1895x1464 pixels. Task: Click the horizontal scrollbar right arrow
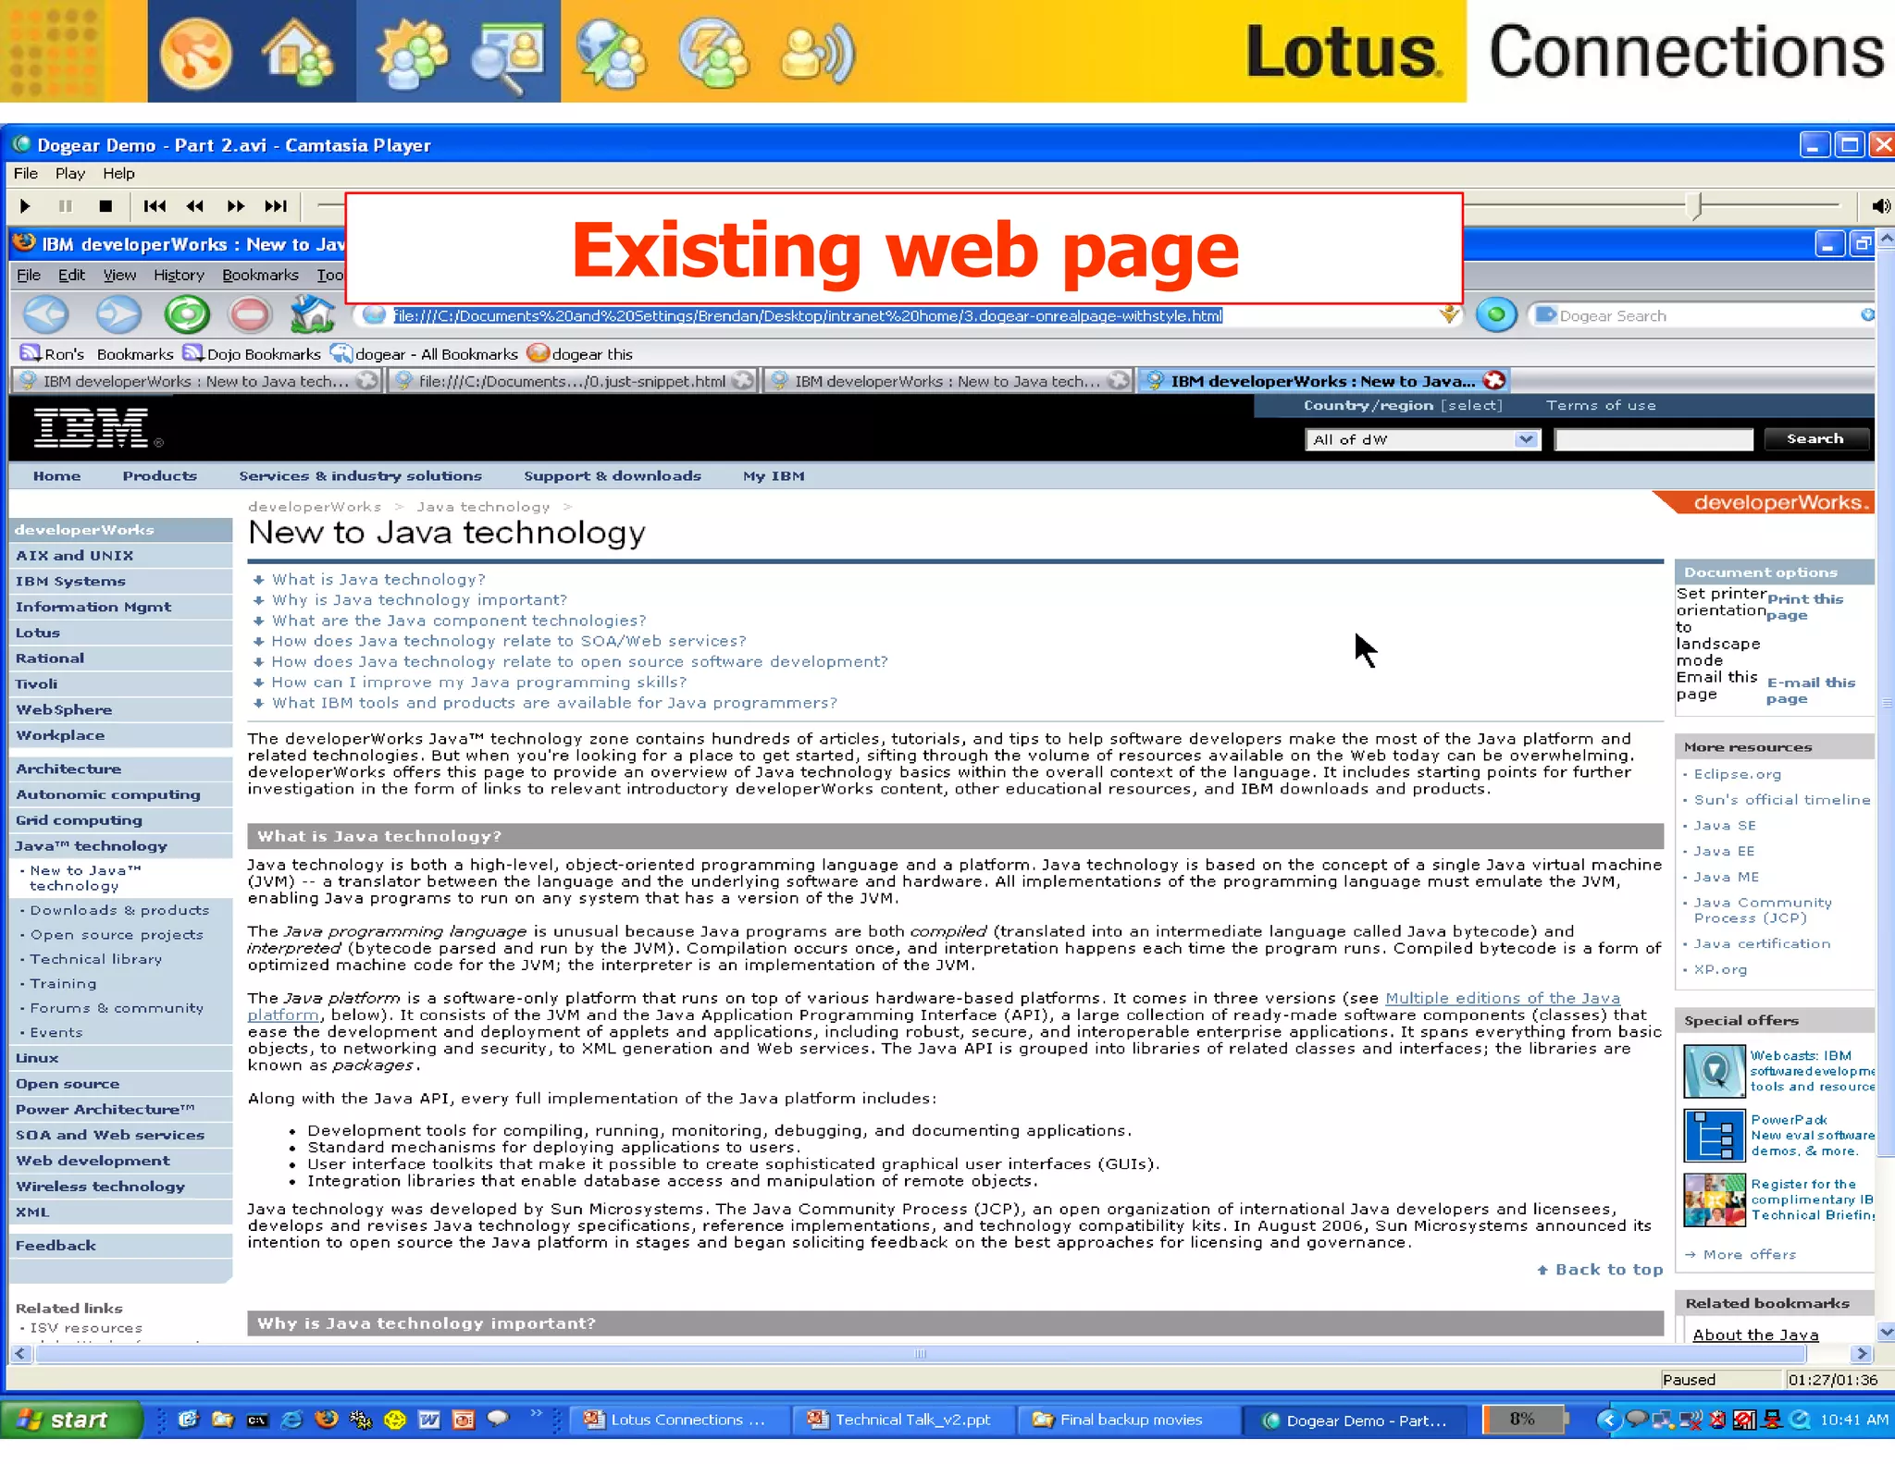click(x=1862, y=1354)
